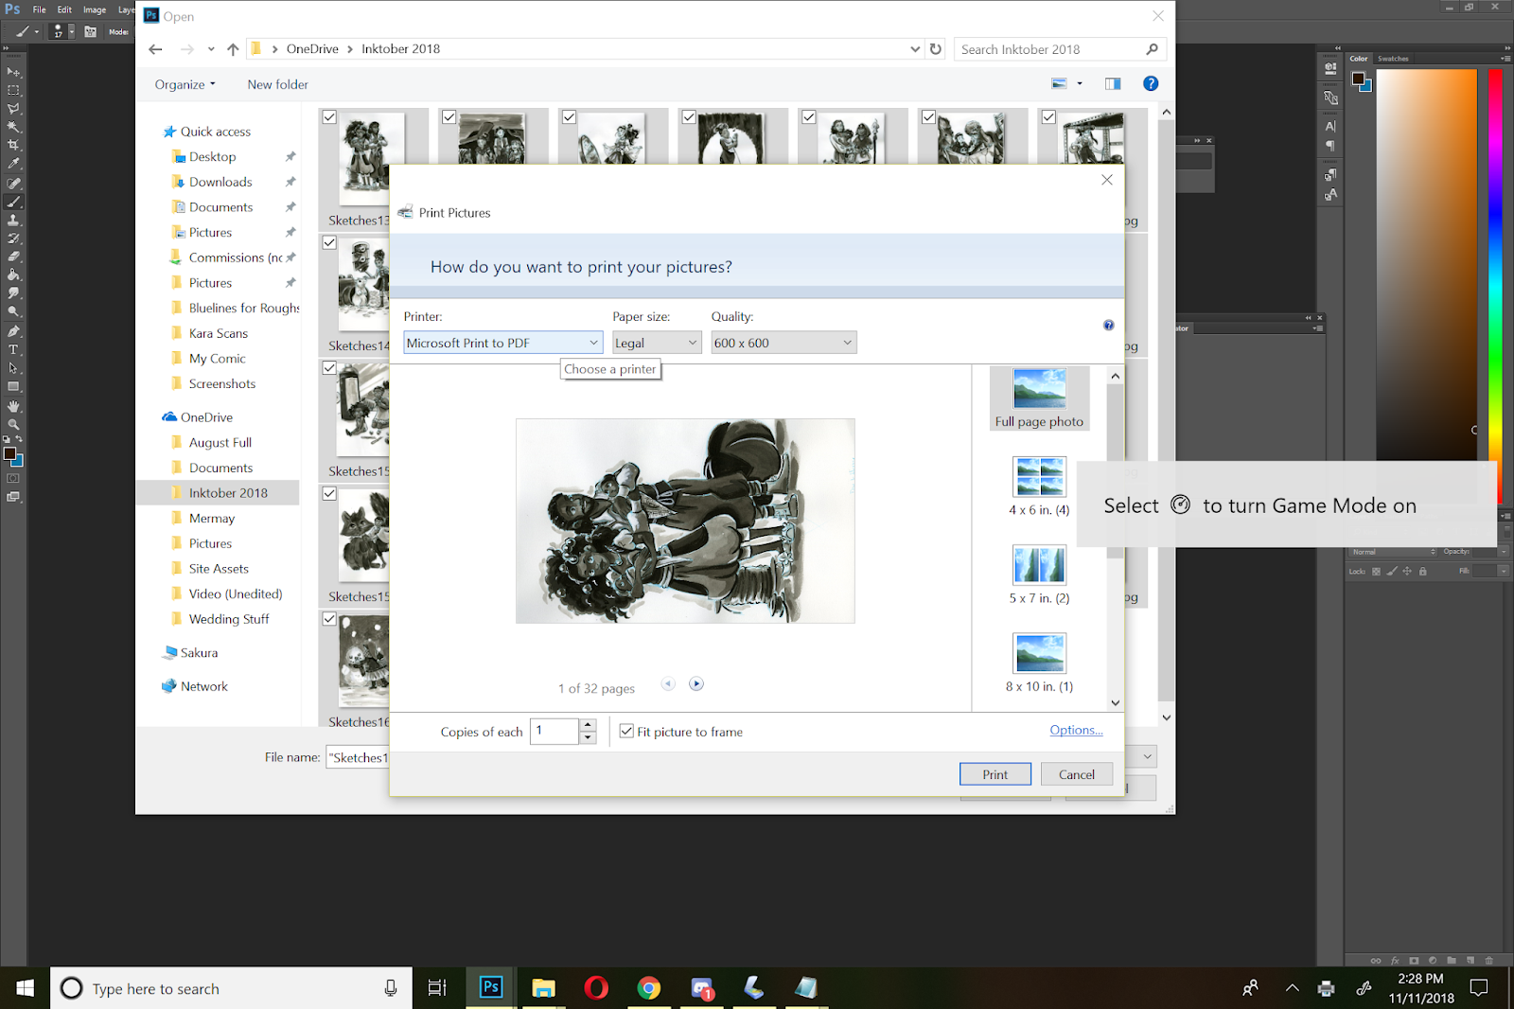Viewport: 1514px width, 1009px height.
Task: Select the Magic Wand tool
Action: (13, 127)
